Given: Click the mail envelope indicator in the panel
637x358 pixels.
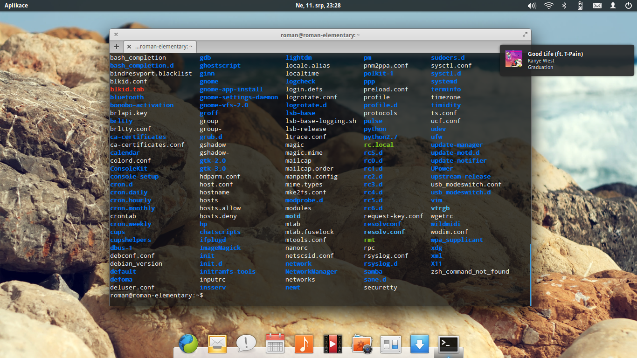Looking at the screenshot, I should coord(597,6).
